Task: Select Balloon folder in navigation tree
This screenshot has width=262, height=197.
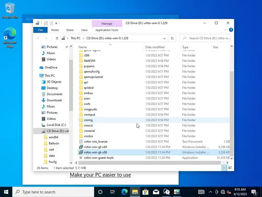Action: tap(51, 143)
